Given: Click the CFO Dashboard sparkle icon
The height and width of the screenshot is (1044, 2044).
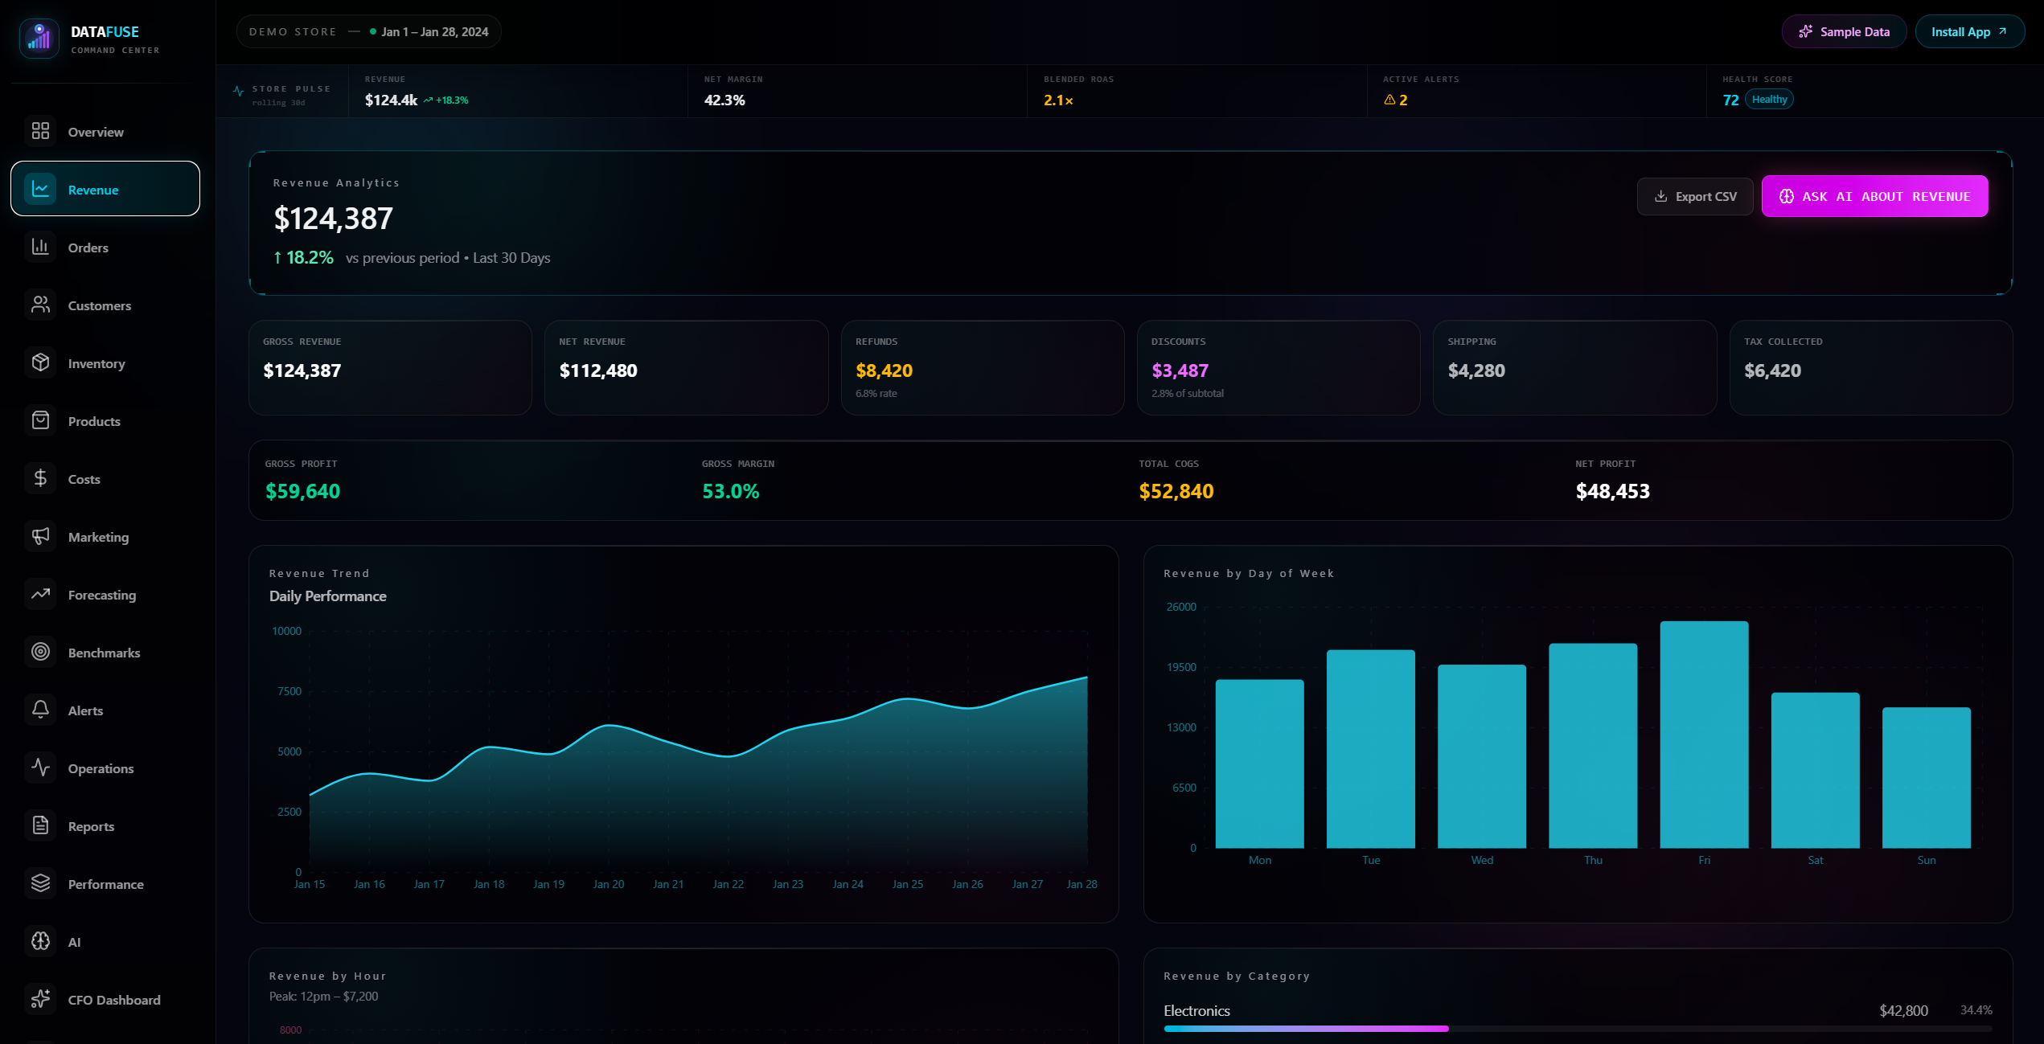Looking at the screenshot, I should (x=40, y=999).
